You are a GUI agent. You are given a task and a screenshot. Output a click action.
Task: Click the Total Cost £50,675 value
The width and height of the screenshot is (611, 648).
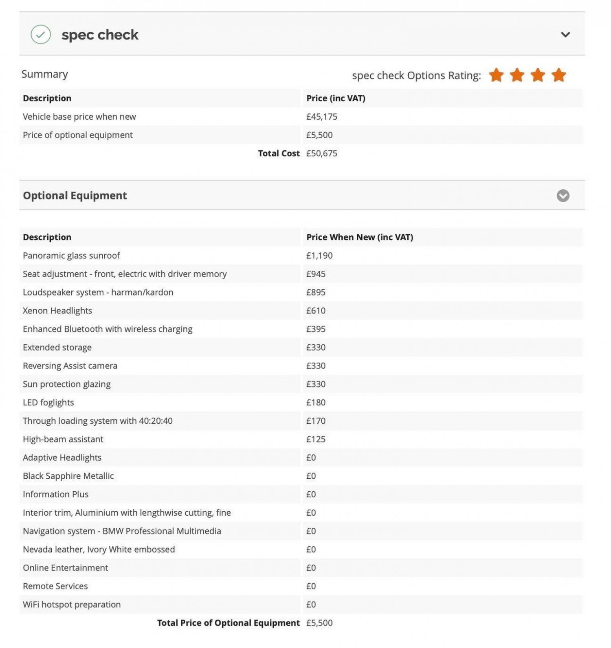322,153
